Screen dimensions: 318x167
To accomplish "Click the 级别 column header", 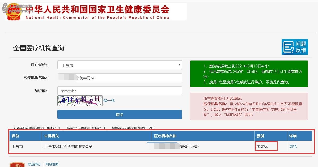I will [260, 136].
